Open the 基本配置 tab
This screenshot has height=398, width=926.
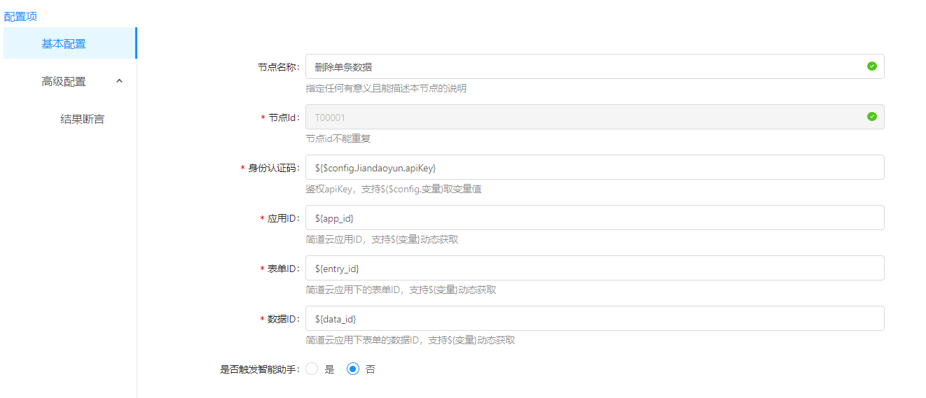click(x=69, y=43)
